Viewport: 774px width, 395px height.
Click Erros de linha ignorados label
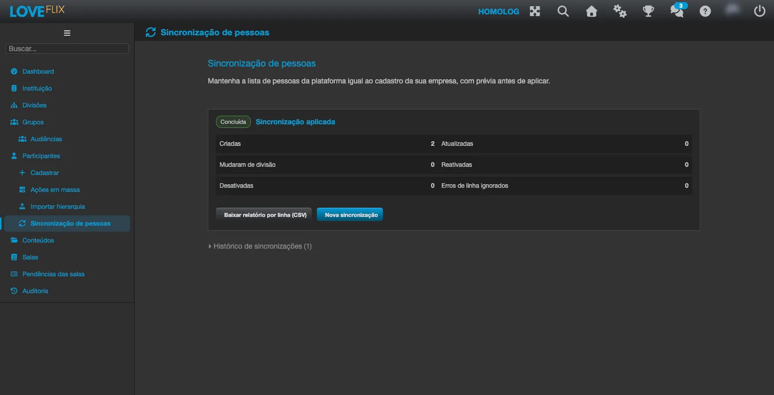point(475,186)
